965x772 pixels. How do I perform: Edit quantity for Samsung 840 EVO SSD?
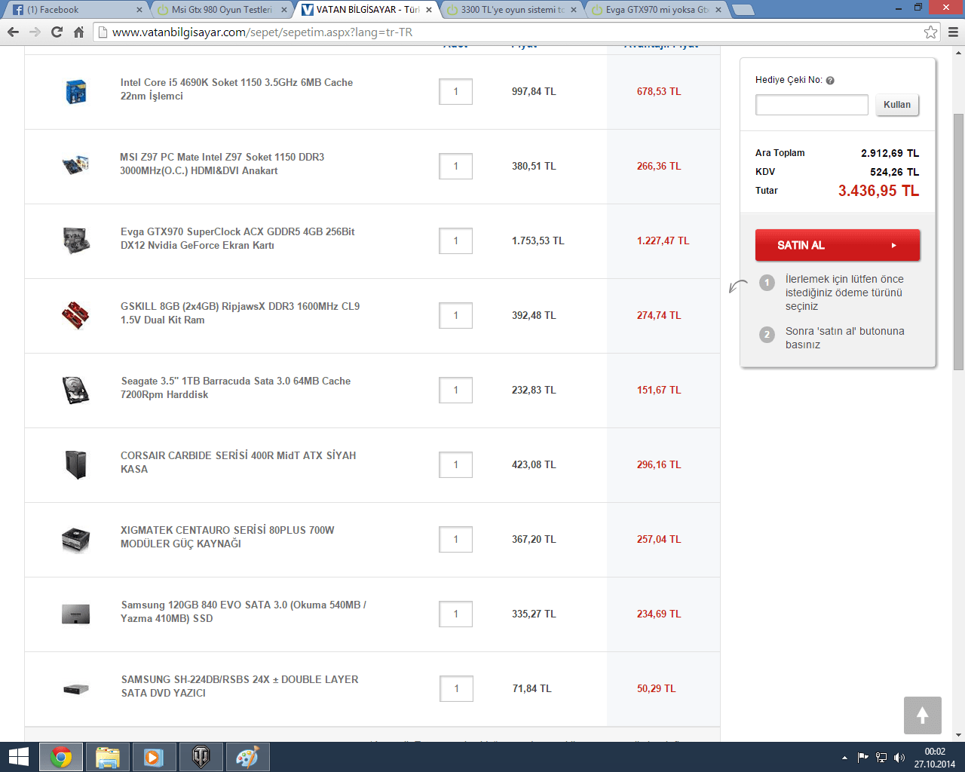[x=455, y=614]
